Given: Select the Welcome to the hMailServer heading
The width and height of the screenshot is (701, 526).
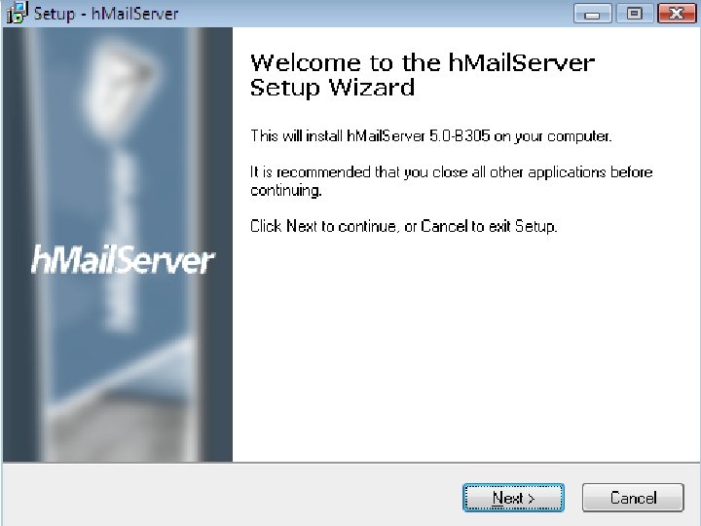Looking at the screenshot, I should coord(422,62).
